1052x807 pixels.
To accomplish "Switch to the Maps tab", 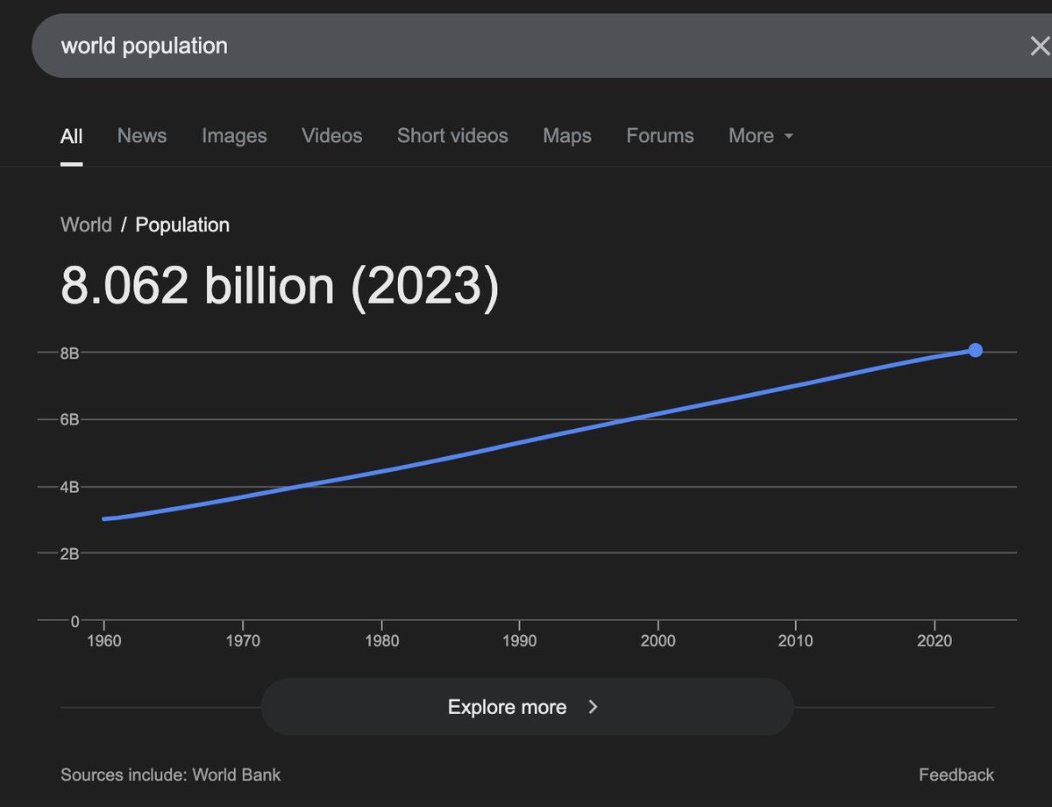I will tap(567, 136).
